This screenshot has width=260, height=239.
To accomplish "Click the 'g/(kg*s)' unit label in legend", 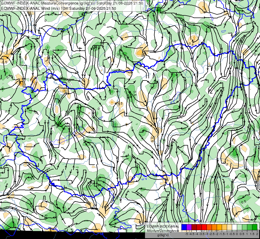I will tap(163, 235).
